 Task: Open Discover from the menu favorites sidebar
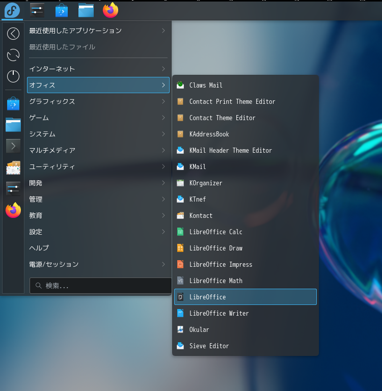pos(13,103)
